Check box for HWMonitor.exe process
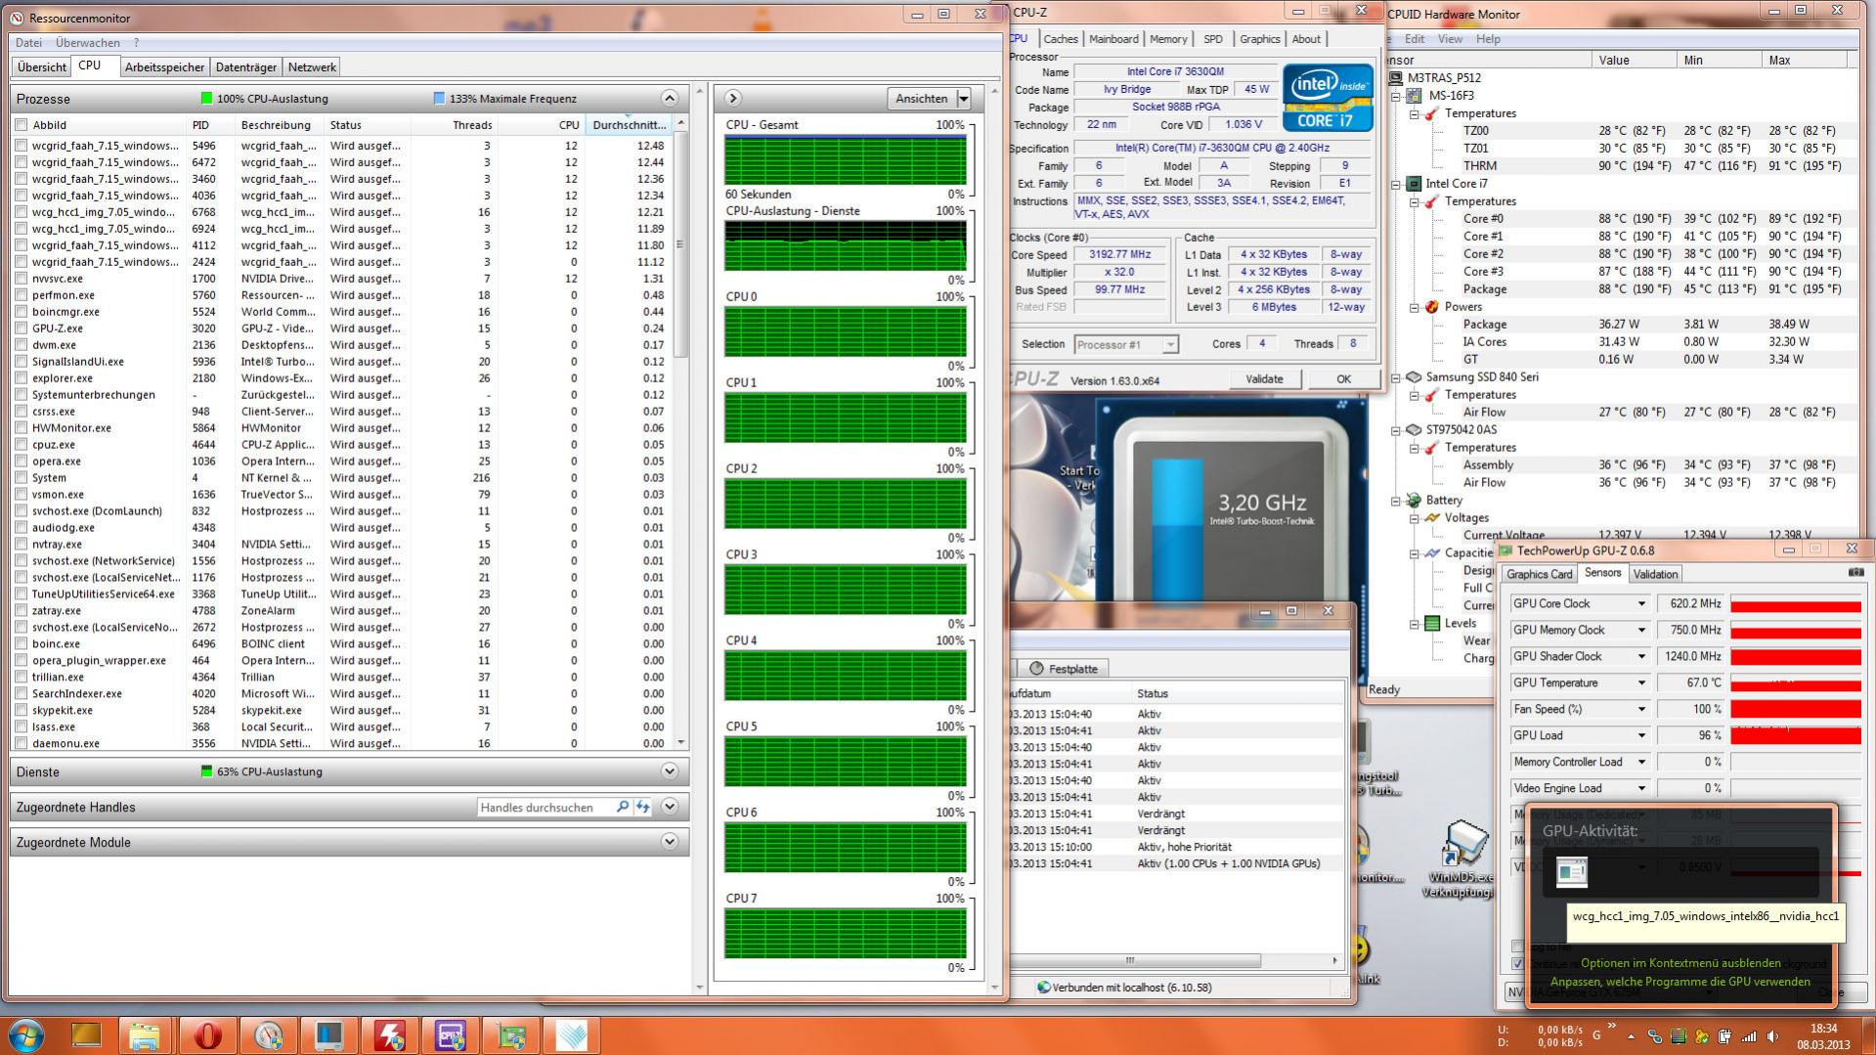The height and width of the screenshot is (1055, 1876). click(22, 428)
